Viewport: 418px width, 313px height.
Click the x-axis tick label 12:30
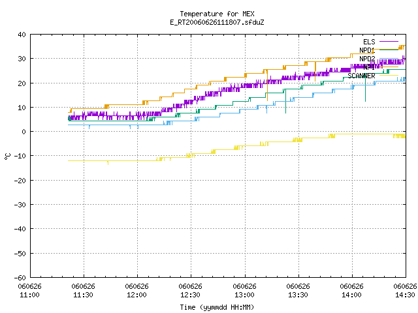190,295
